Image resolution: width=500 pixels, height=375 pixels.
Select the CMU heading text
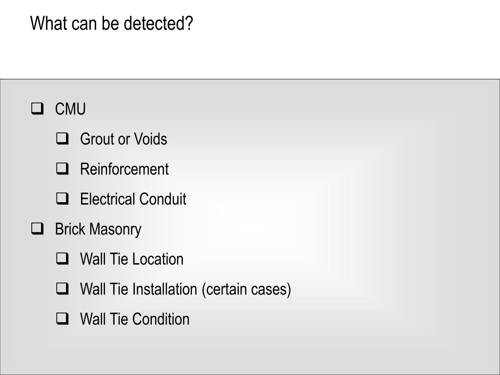70,109
